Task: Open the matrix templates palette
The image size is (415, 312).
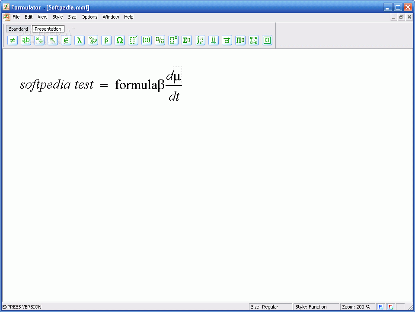Action: tap(254, 40)
